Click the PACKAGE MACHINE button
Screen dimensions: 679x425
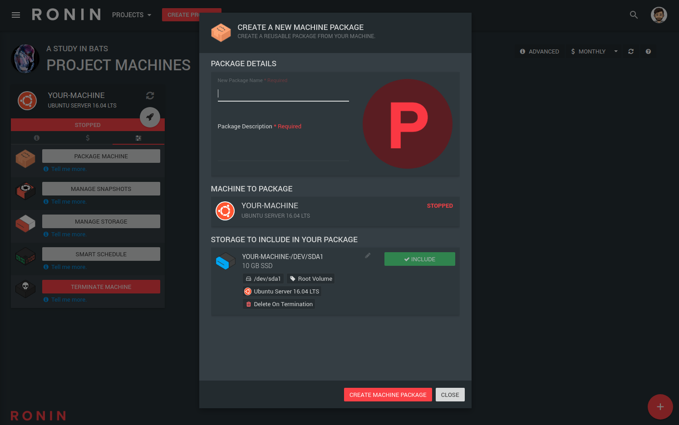click(x=101, y=156)
